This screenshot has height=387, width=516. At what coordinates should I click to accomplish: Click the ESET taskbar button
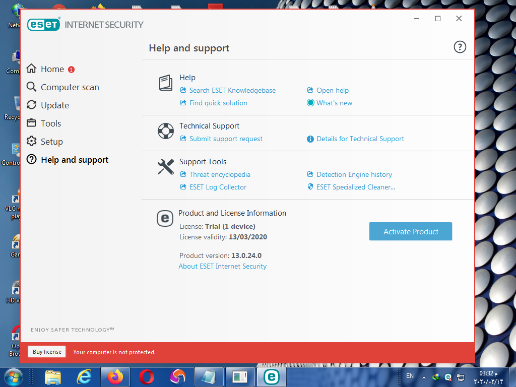point(271,377)
